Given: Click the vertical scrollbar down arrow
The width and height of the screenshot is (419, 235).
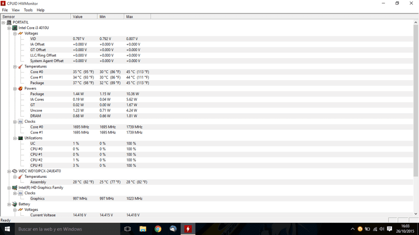Looking at the screenshot, I should pos(416,214).
